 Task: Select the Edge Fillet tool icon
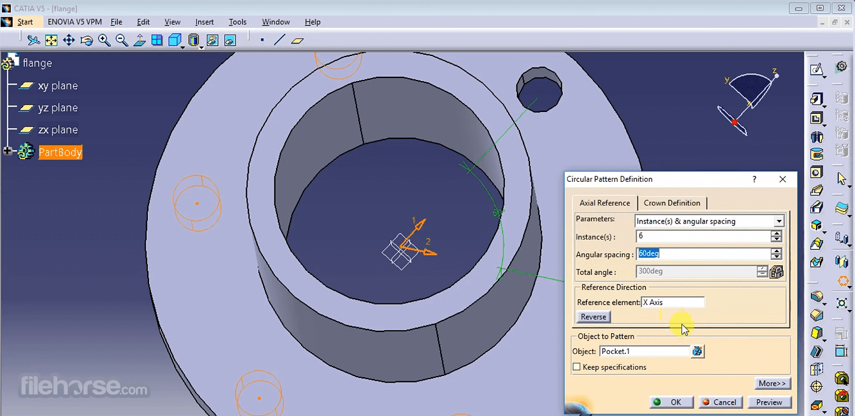(816, 296)
